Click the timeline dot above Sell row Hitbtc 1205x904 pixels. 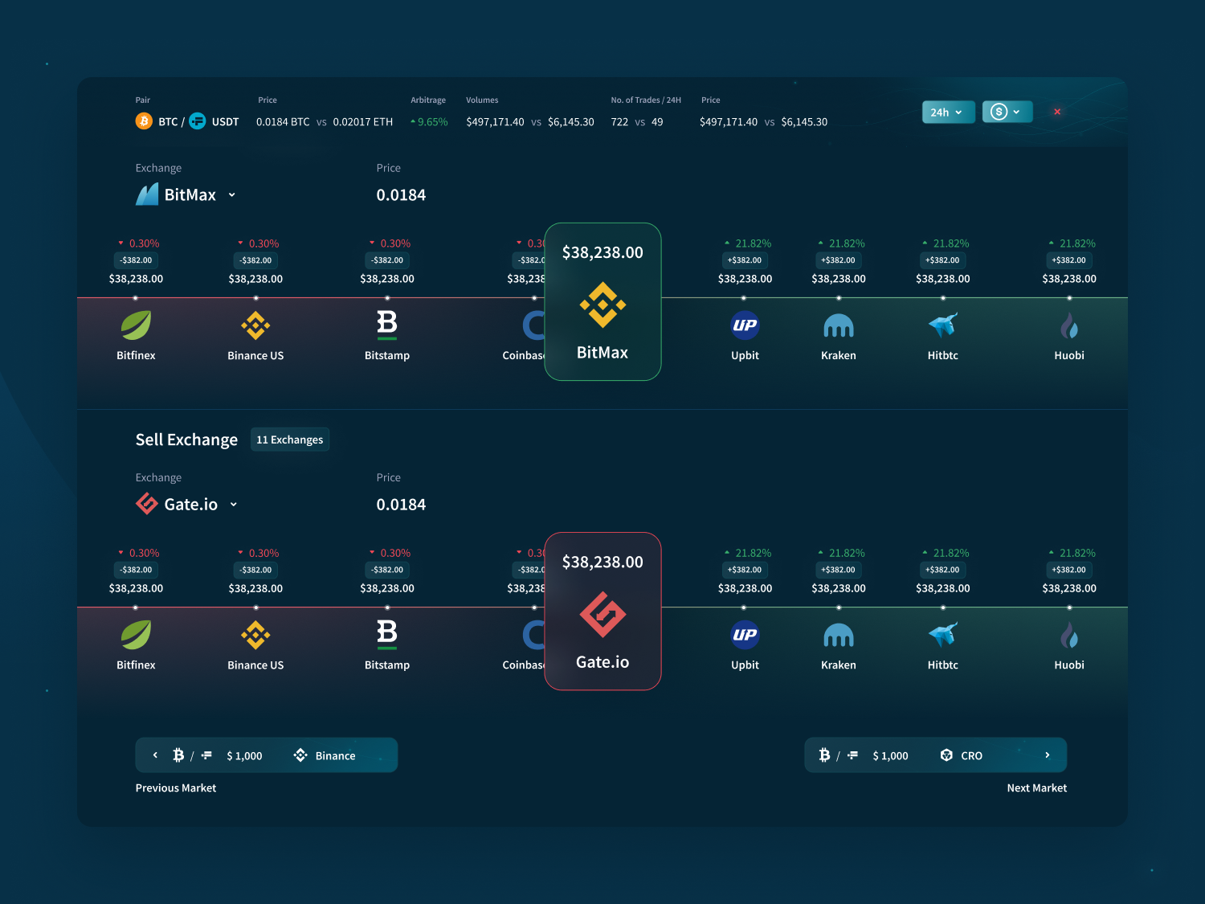pos(943,607)
